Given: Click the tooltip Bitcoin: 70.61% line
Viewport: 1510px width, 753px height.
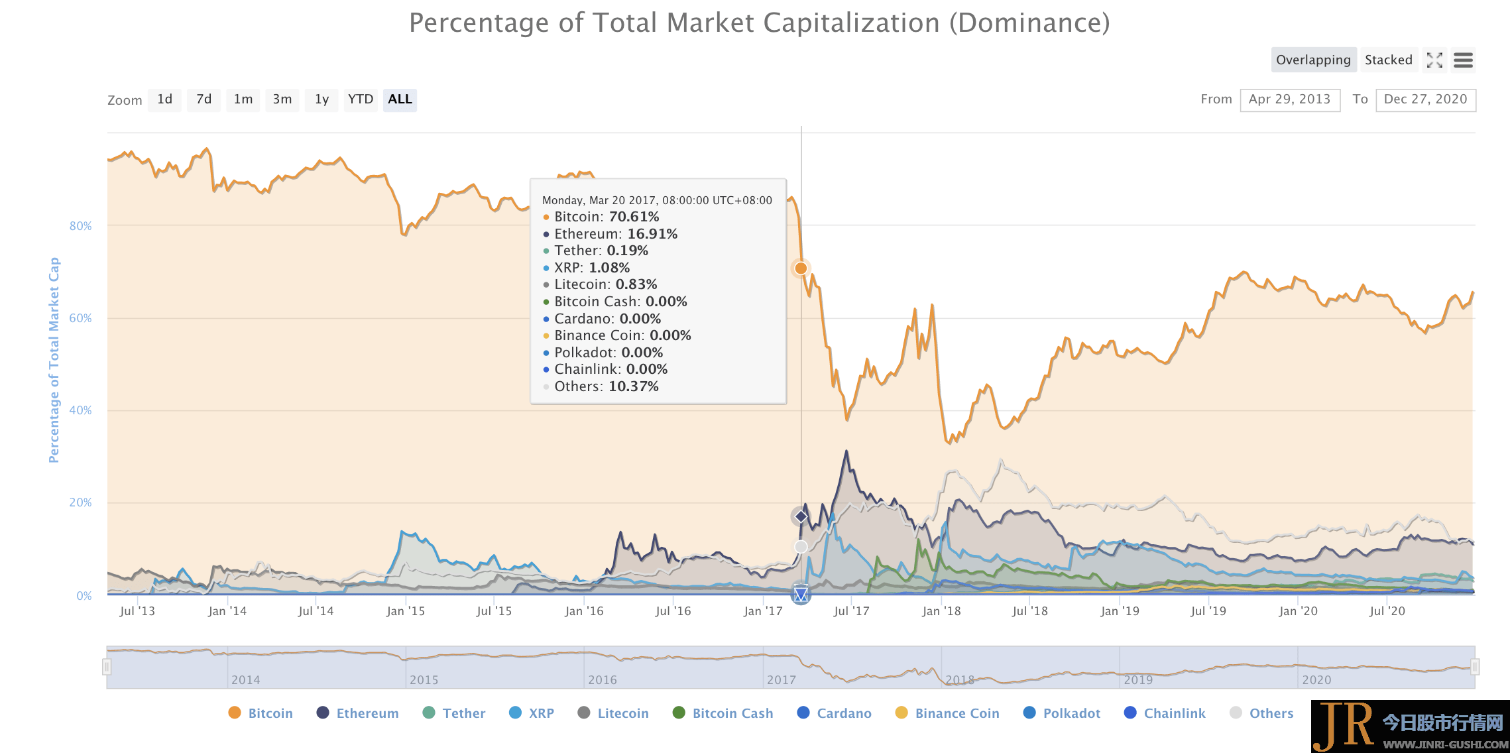Looking at the screenshot, I should [x=601, y=217].
